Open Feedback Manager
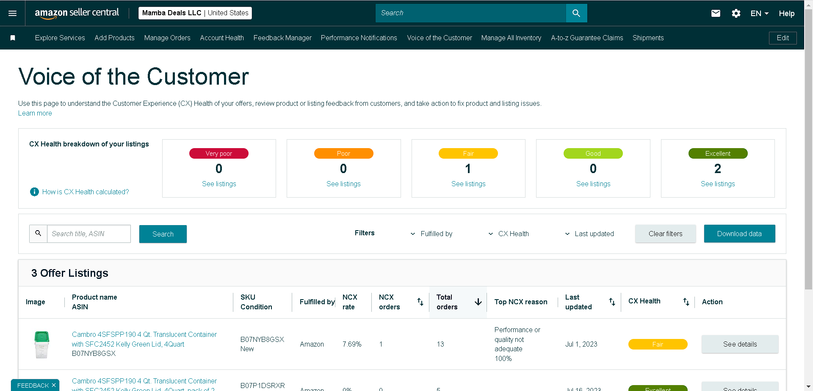813x391 pixels. (x=282, y=38)
